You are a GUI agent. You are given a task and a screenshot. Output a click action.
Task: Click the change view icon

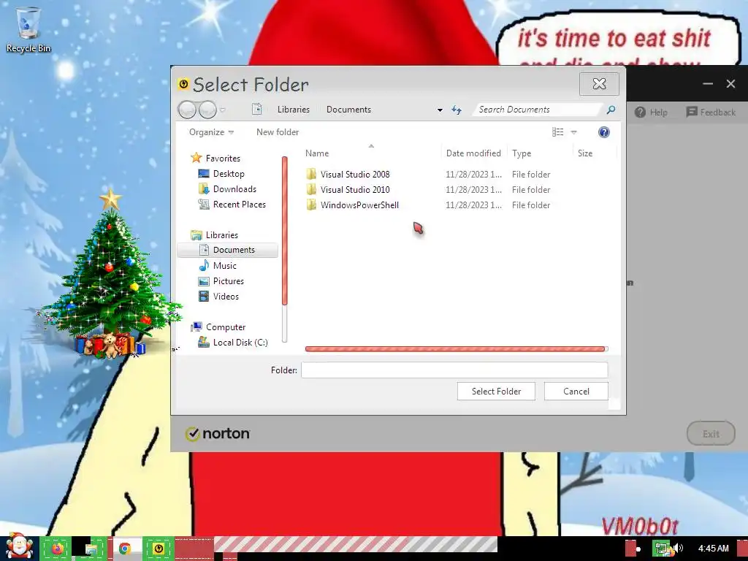tap(557, 132)
